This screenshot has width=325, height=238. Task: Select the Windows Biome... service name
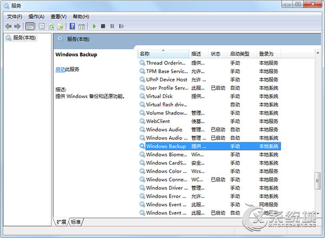167,155
